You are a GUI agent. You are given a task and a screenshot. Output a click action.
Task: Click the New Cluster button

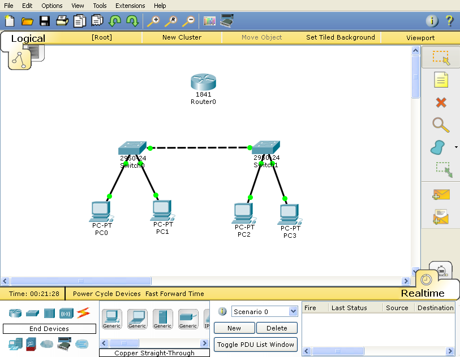[182, 37]
